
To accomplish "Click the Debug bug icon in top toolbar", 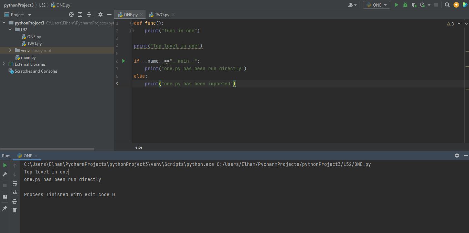I will 405,5.
